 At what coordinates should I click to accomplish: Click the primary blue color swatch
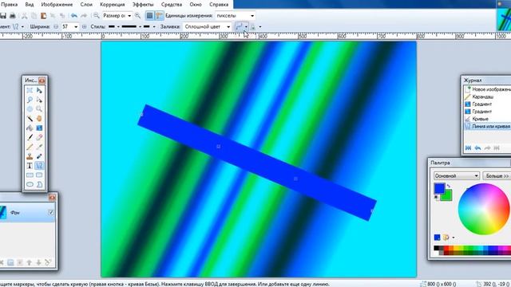[x=439, y=188]
